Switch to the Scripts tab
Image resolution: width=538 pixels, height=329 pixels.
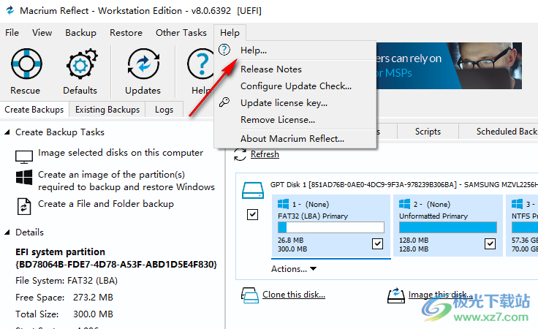428,132
